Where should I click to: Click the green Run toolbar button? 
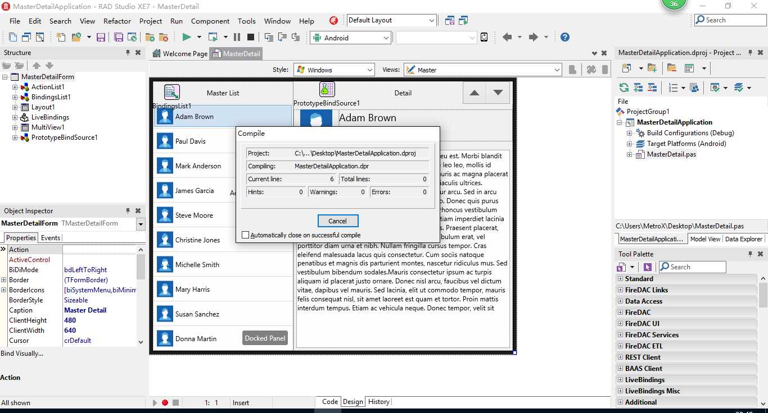[x=186, y=37]
